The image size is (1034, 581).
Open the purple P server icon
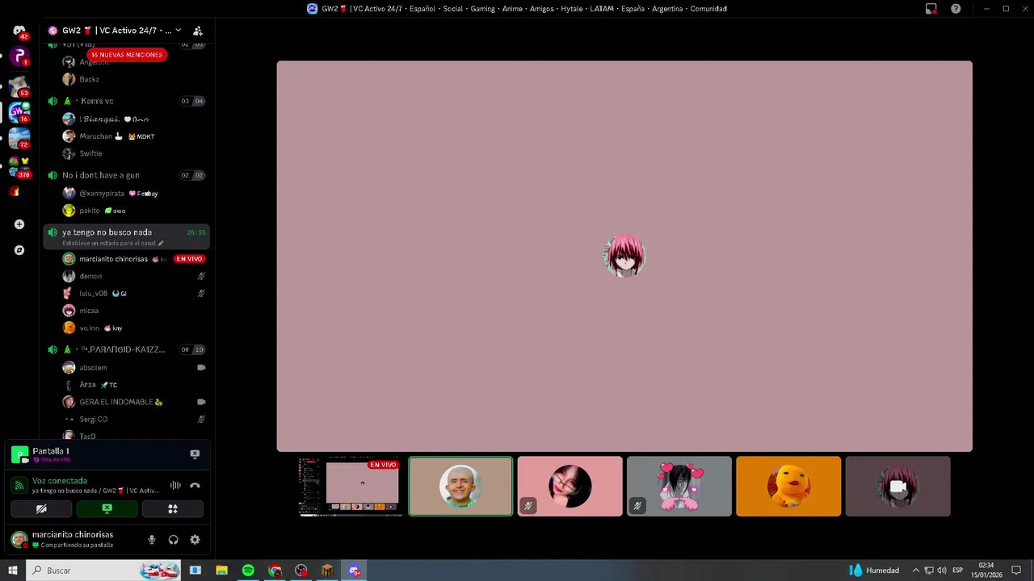click(x=19, y=56)
